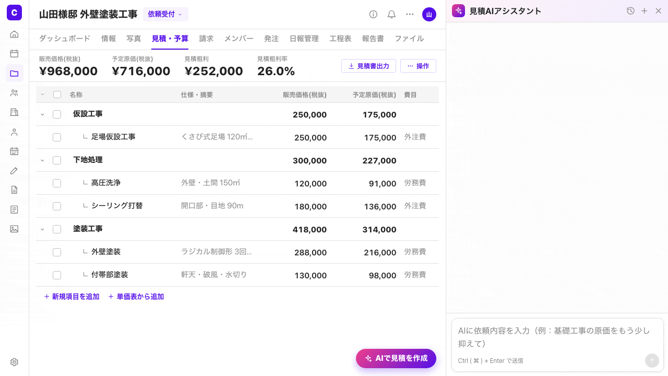Check the 仮設工事 row checkbox
This screenshot has width=668, height=376.
click(x=57, y=114)
